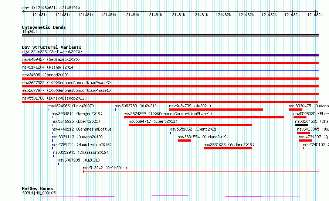
Task: Open nsv5594717 (Ebert2021) variant
Action: (x=153, y=121)
